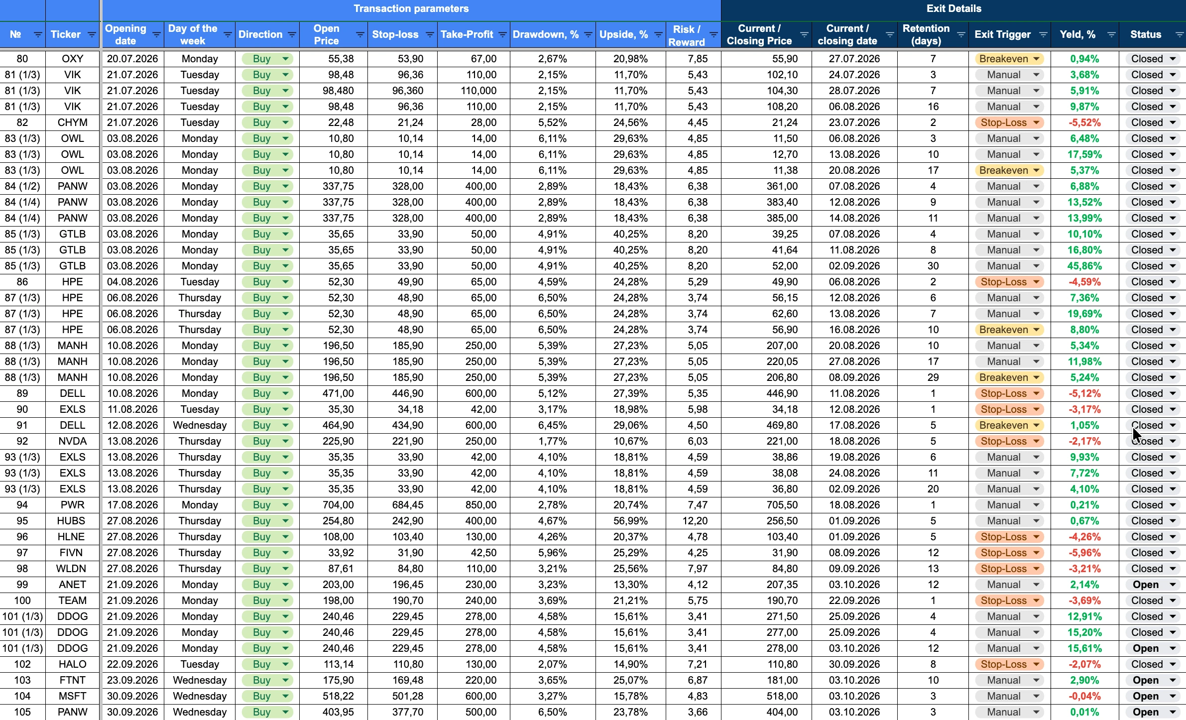
Task: Open Breakeven dropdown in row 91 DELL
Action: click(x=1009, y=425)
